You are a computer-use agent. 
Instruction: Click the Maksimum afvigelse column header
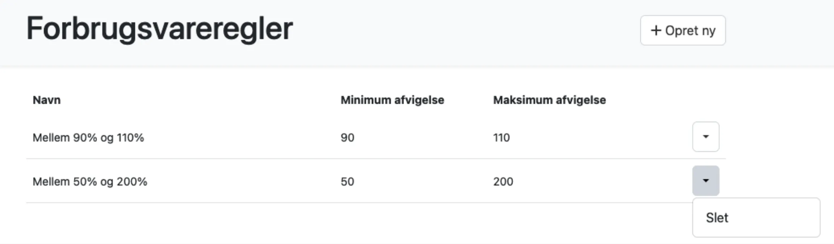tap(550, 100)
